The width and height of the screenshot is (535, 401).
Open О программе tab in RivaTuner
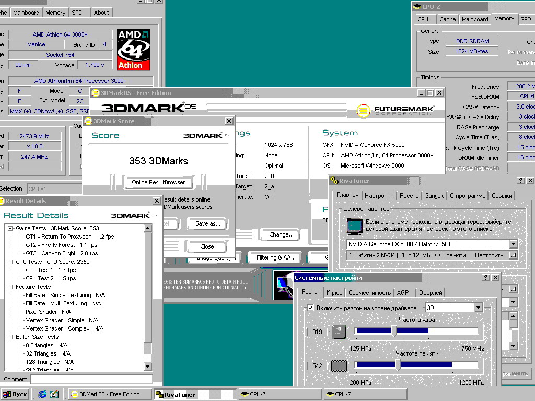(x=468, y=196)
